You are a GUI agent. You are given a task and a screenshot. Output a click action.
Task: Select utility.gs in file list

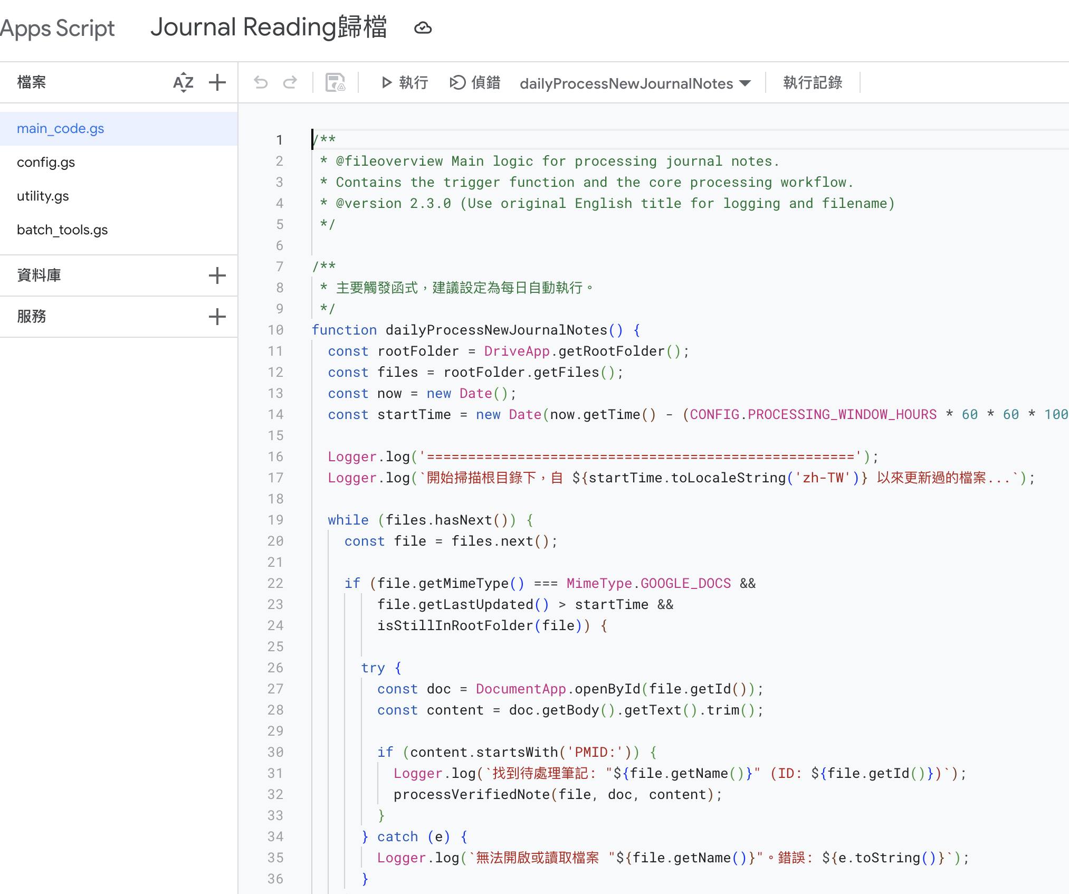[43, 196]
